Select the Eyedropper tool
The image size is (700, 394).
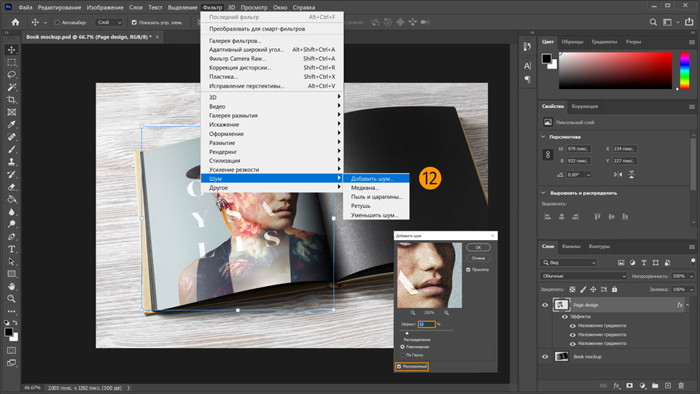(x=12, y=125)
